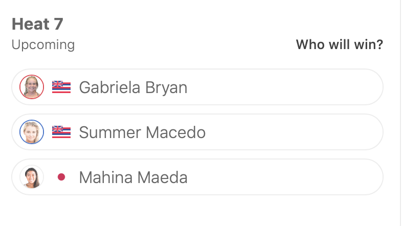Click the Japan flag beside Mahina Maeda

click(x=61, y=177)
